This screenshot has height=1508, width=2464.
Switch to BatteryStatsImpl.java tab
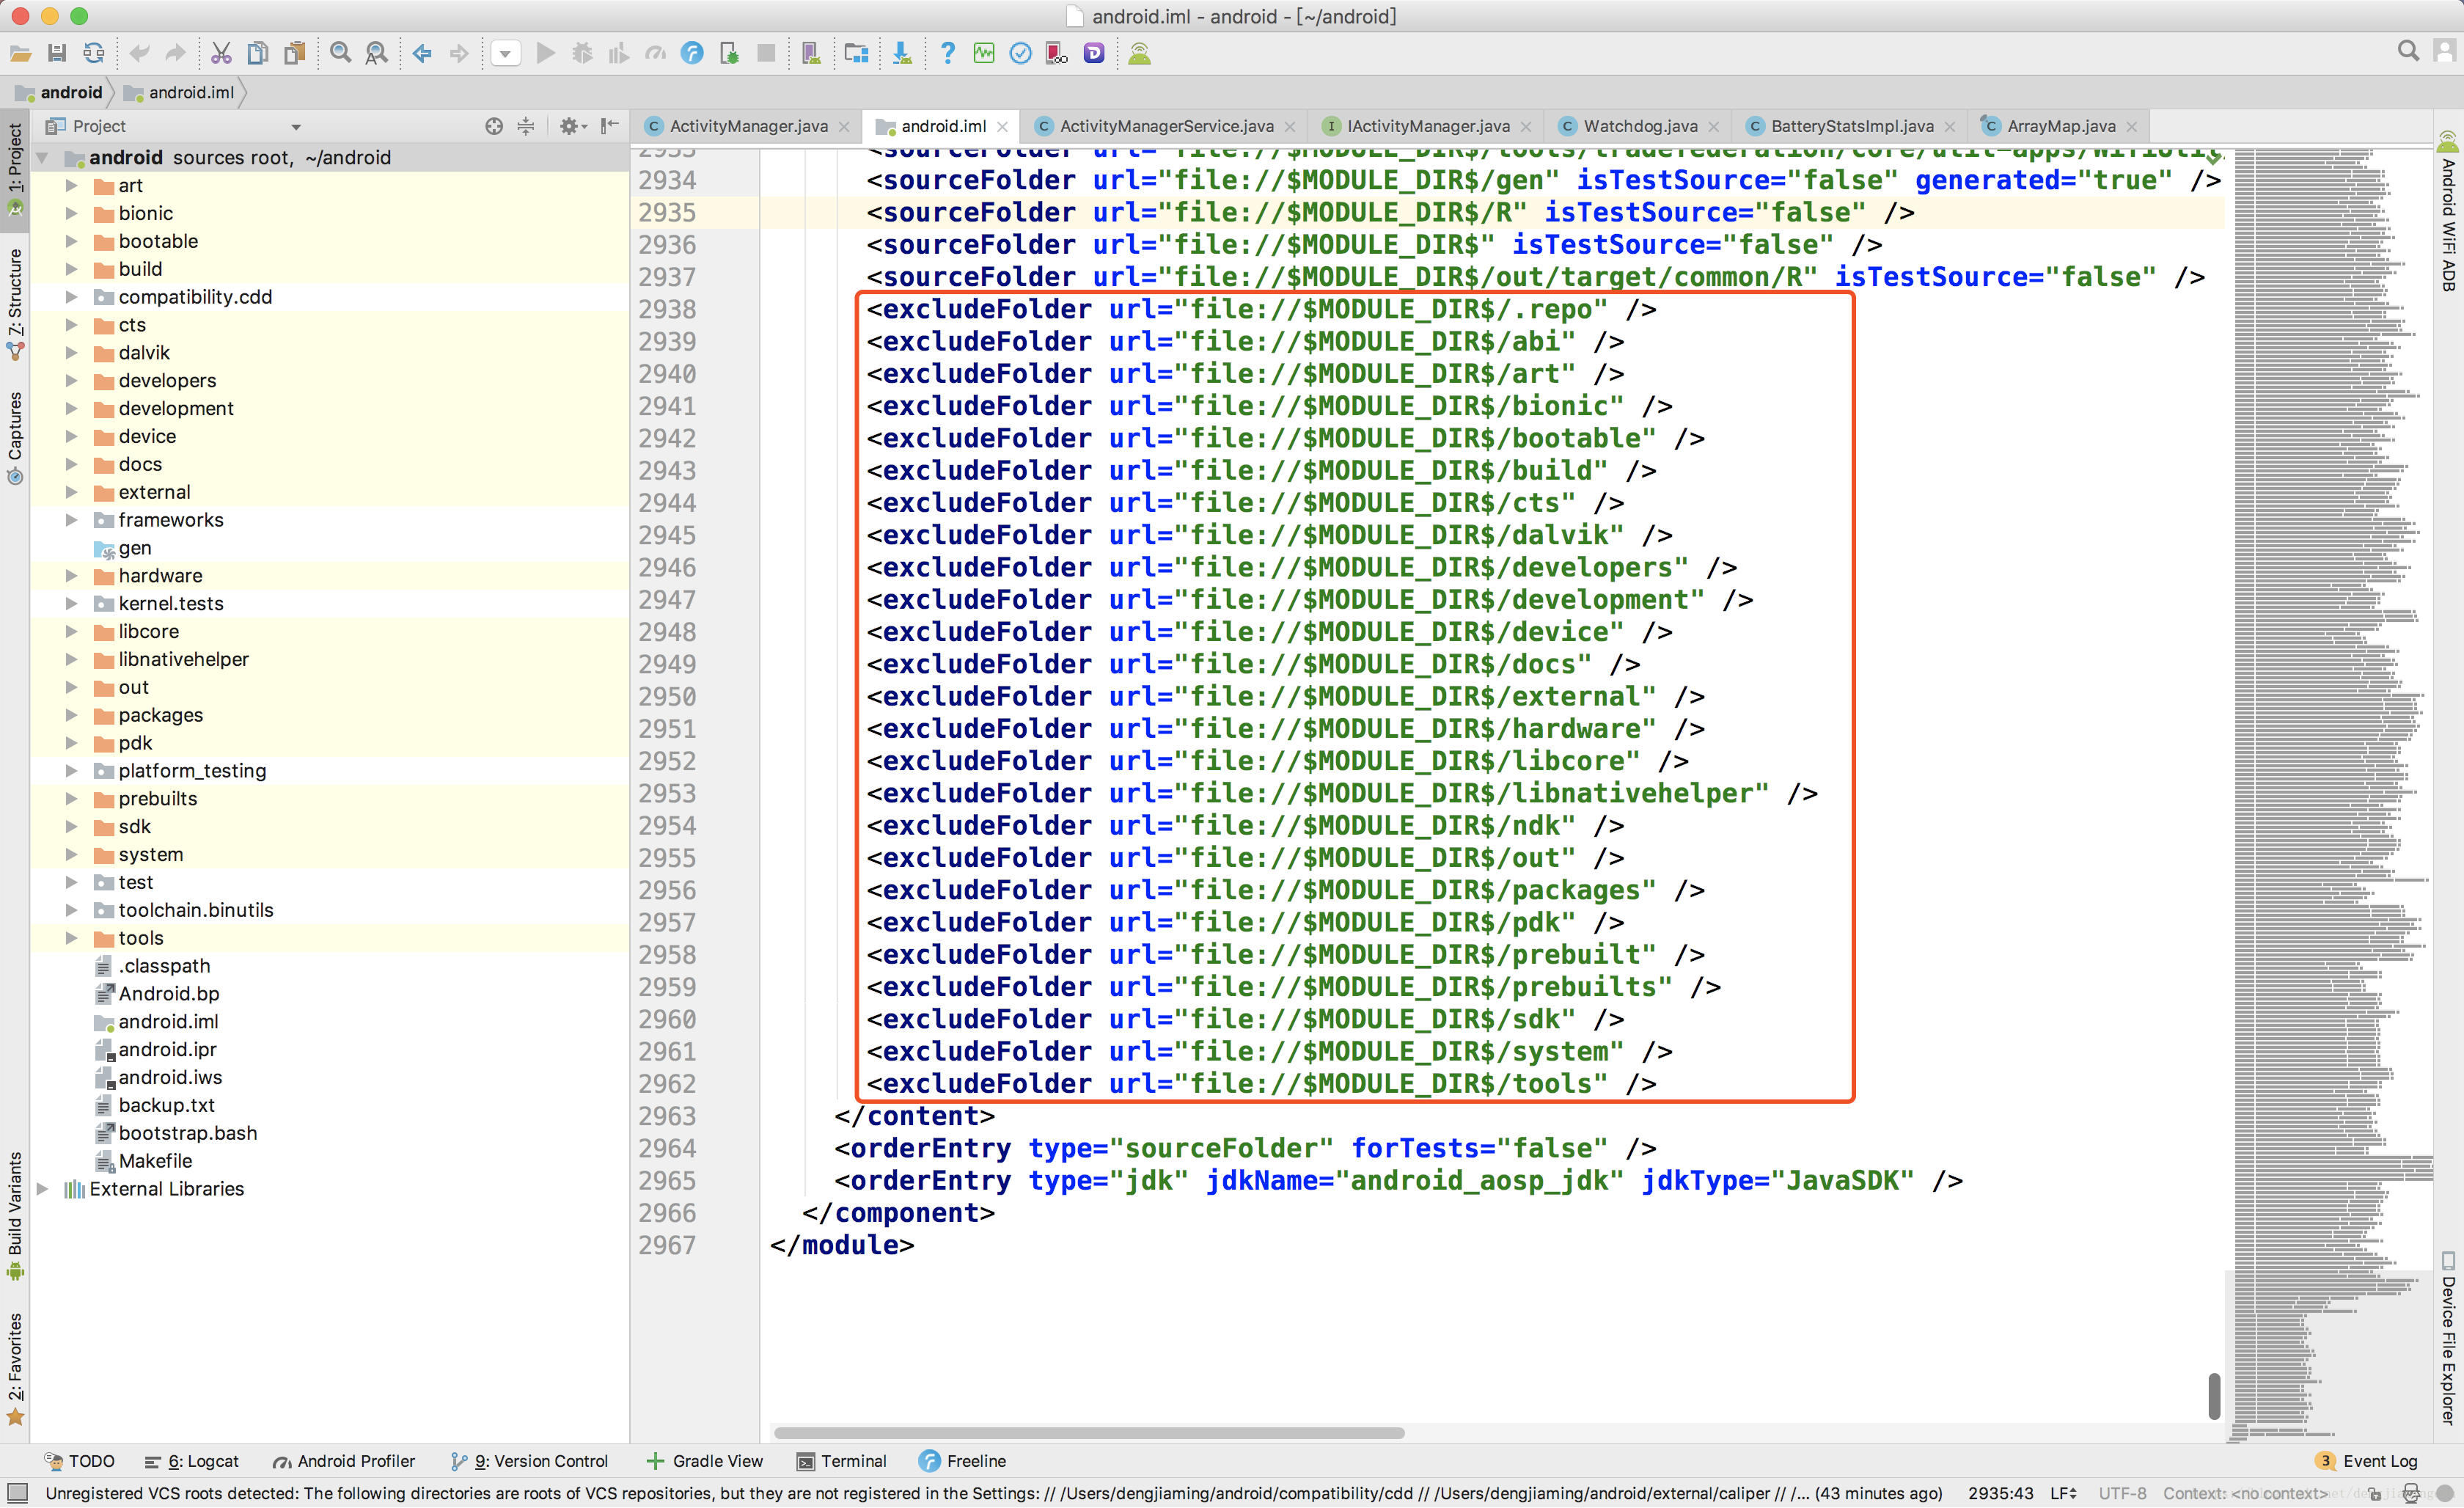coord(1852,126)
